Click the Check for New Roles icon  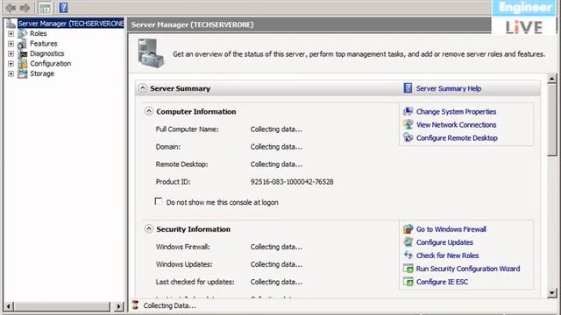[408, 255]
